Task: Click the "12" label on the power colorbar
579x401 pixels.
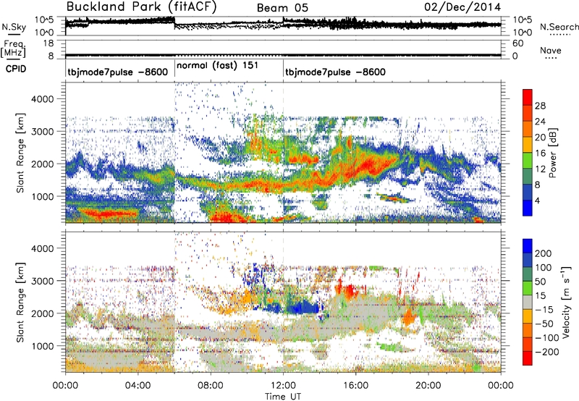Action: coord(540,169)
